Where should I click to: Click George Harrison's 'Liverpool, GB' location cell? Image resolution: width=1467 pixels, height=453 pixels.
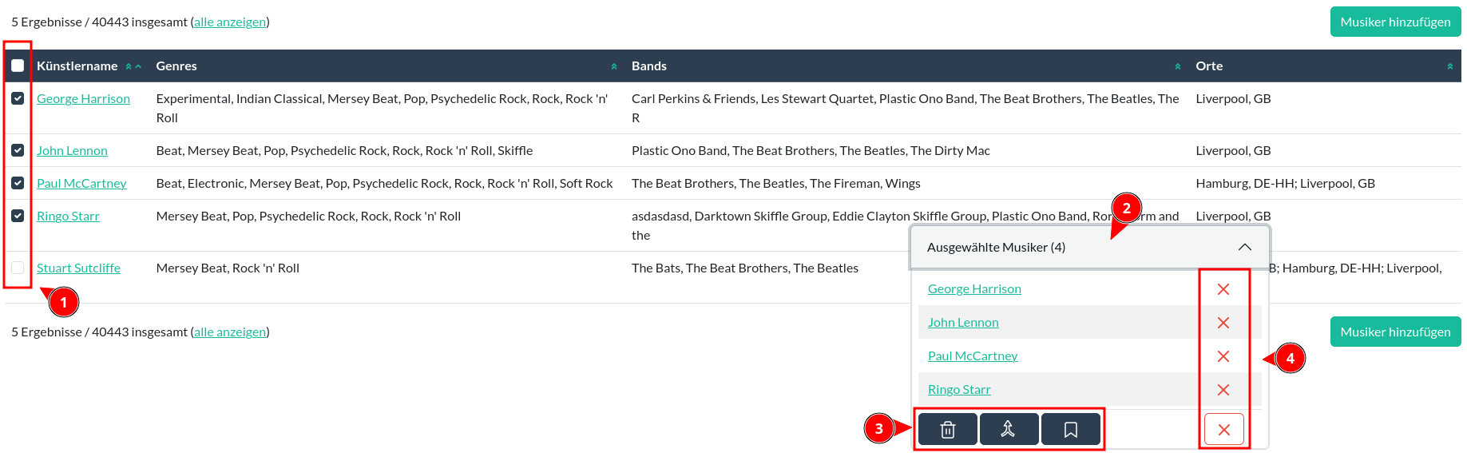tap(1233, 99)
